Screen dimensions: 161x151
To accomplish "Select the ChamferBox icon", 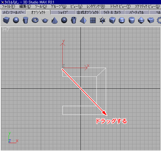I will pos(112,20).
